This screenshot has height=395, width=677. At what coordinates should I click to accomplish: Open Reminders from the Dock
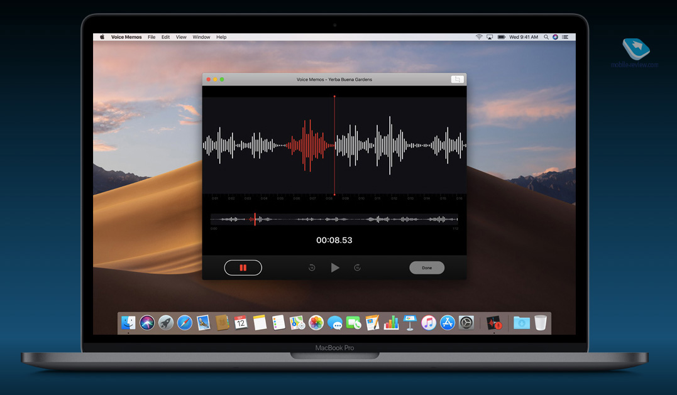278,323
